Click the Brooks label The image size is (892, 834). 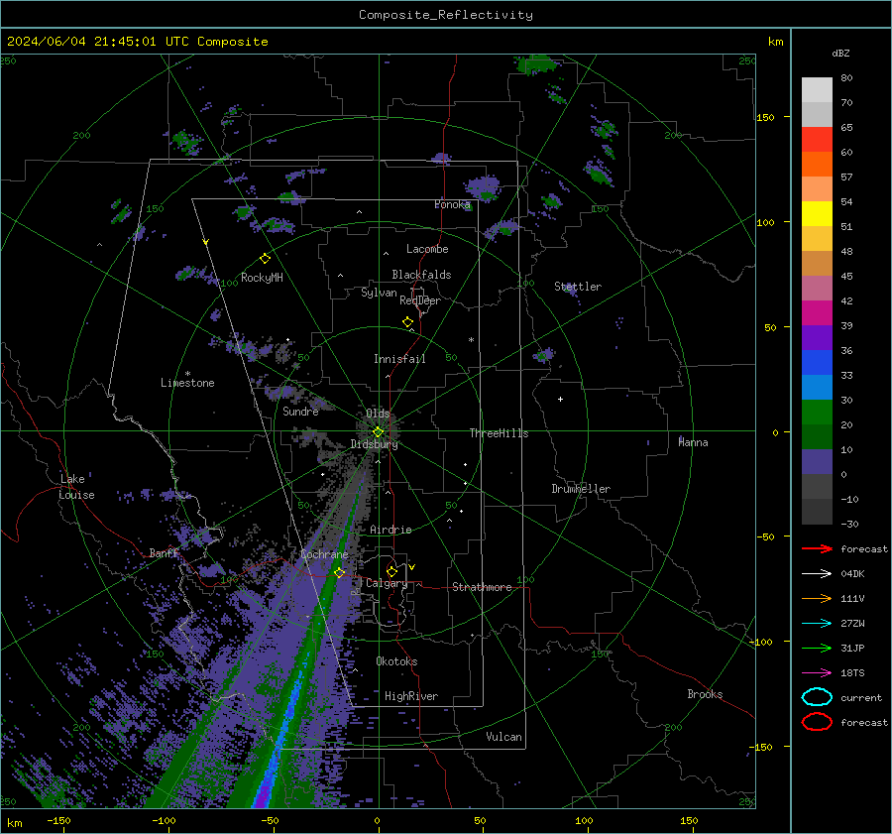(705, 694)
